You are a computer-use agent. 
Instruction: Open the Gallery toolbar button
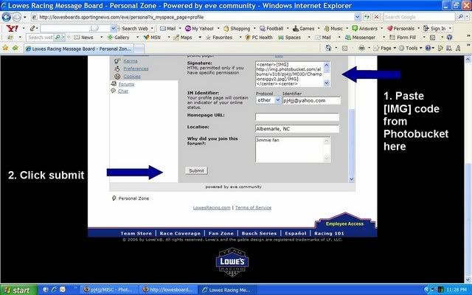[x=118, y=38]
